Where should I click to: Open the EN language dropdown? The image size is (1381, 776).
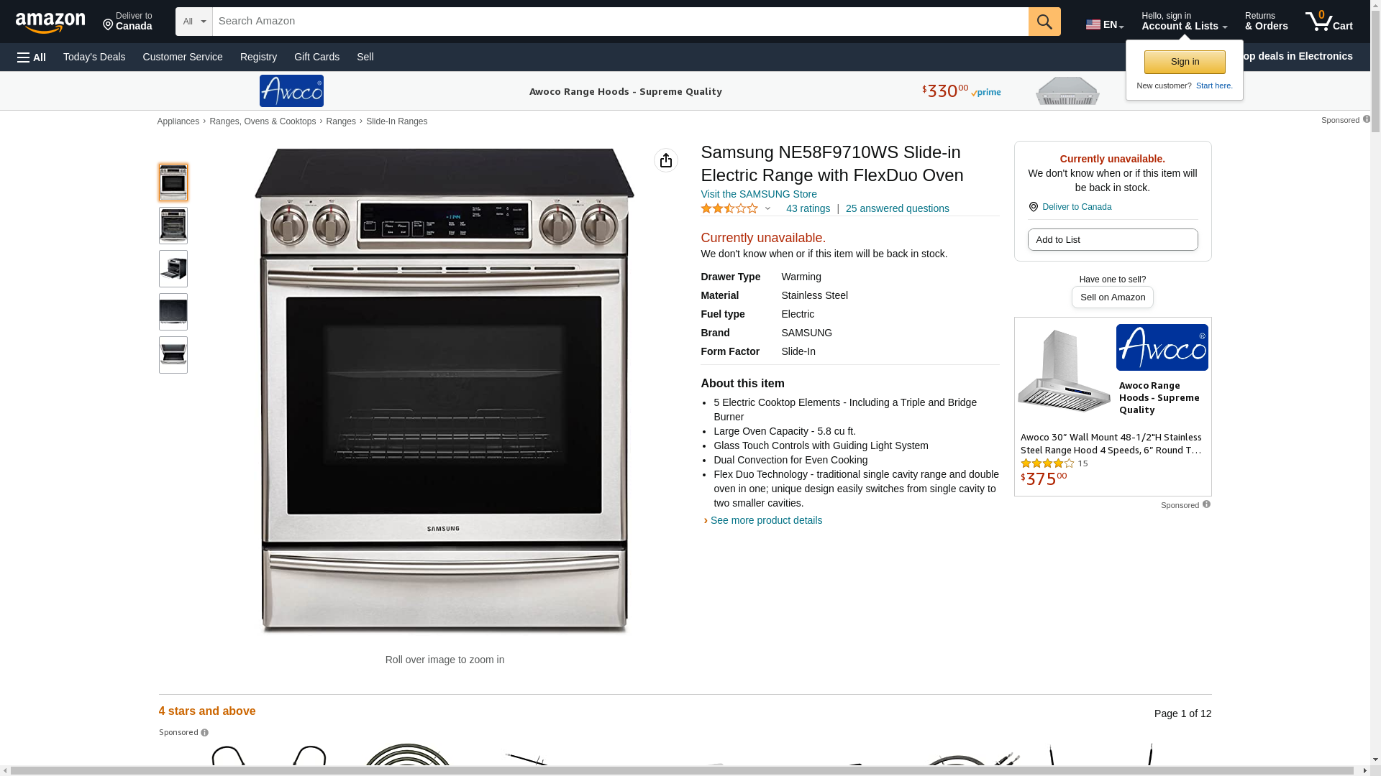point(1105,24)
